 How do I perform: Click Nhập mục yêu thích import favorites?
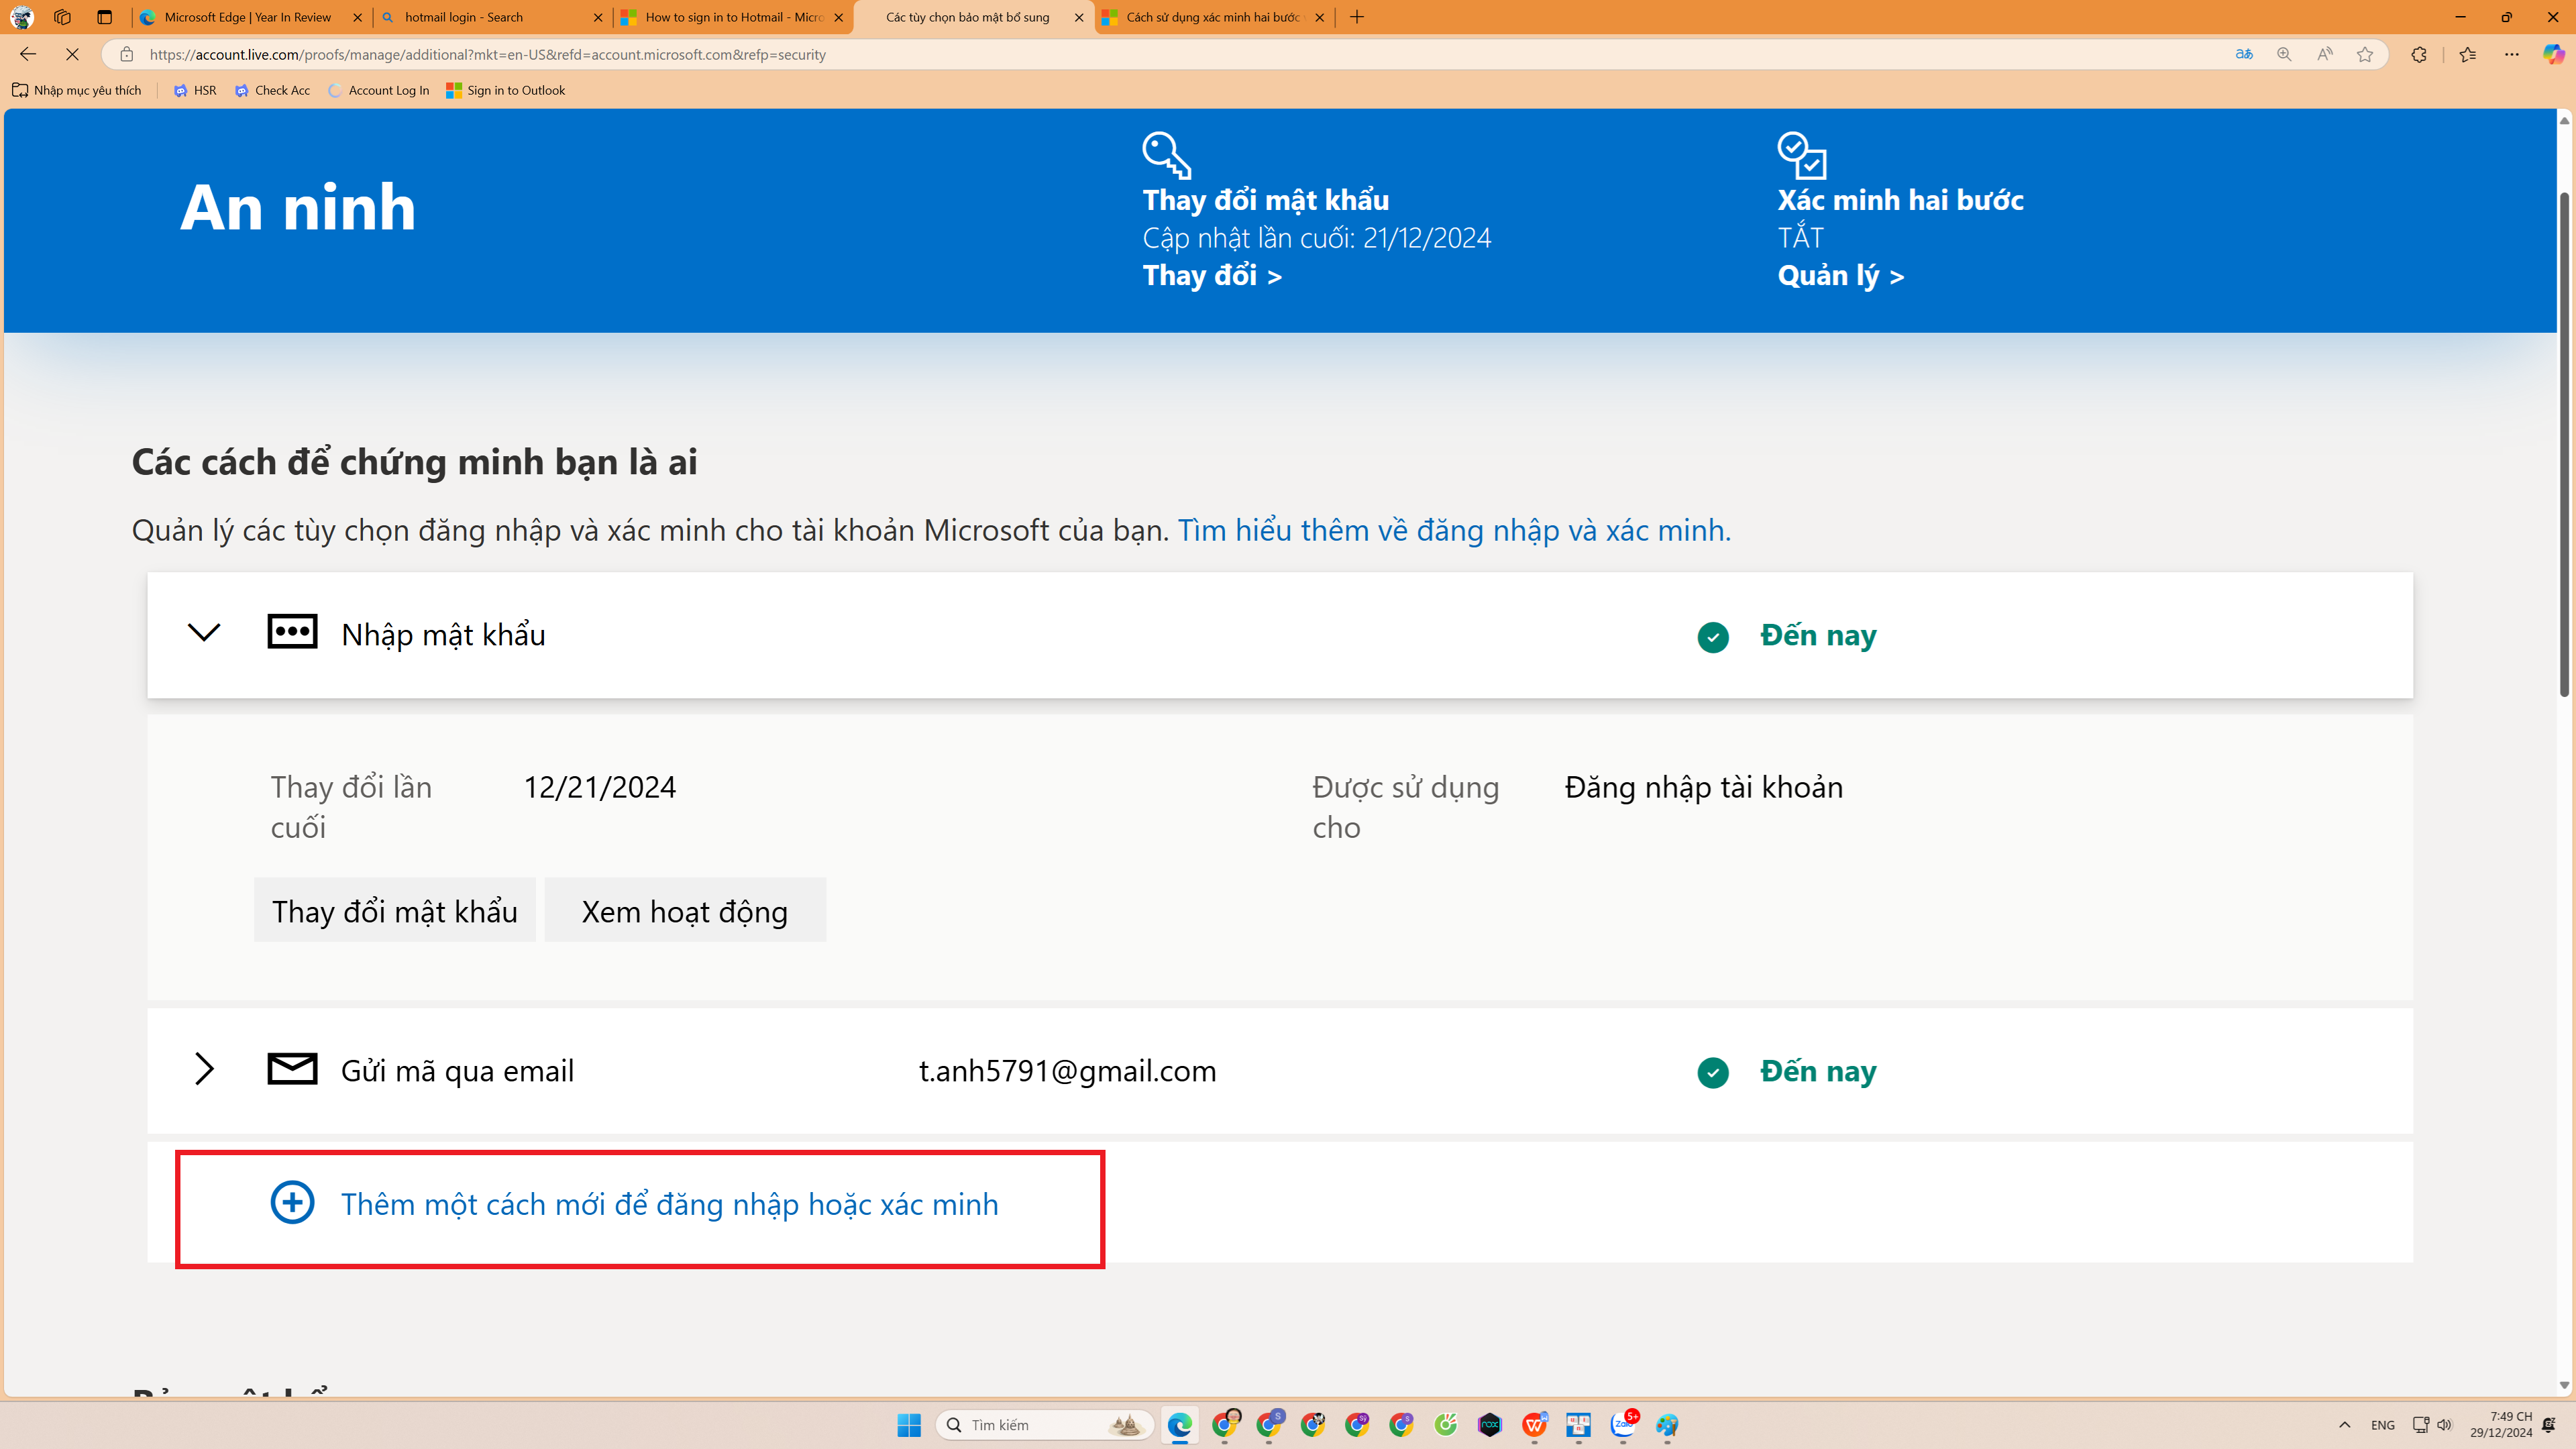(x=77, y=90)
